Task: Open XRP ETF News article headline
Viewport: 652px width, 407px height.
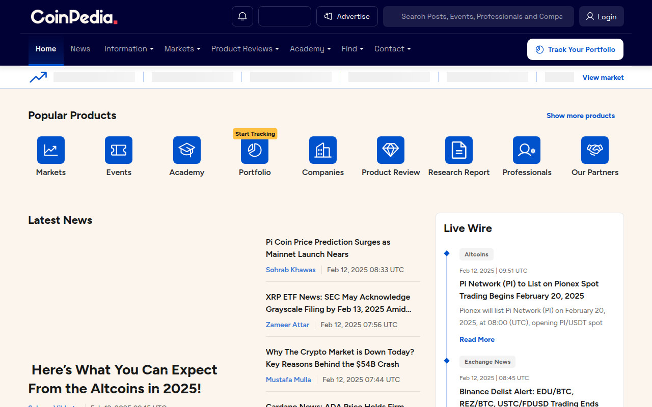Action: (339, 303)
